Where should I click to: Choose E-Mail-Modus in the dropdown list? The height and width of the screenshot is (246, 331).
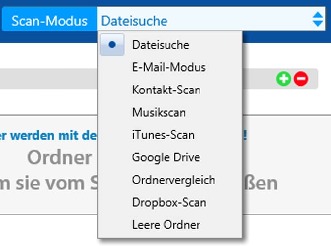[168, 67]
